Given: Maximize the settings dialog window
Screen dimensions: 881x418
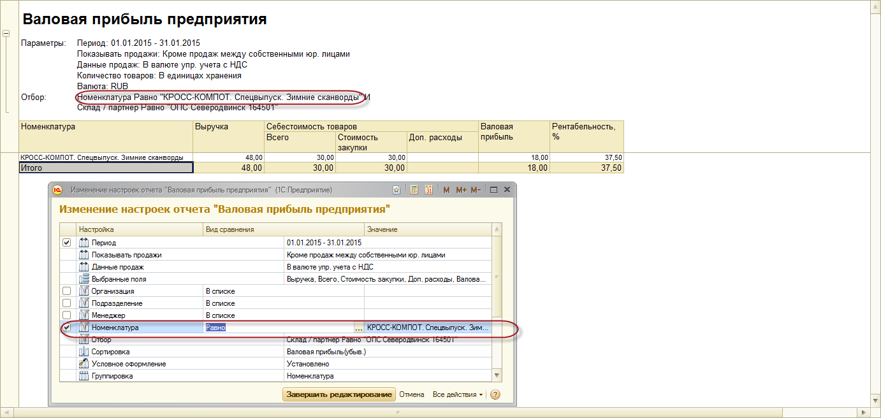Looking at the screenshot, I should pyautogui.click(x=493, y=190).
